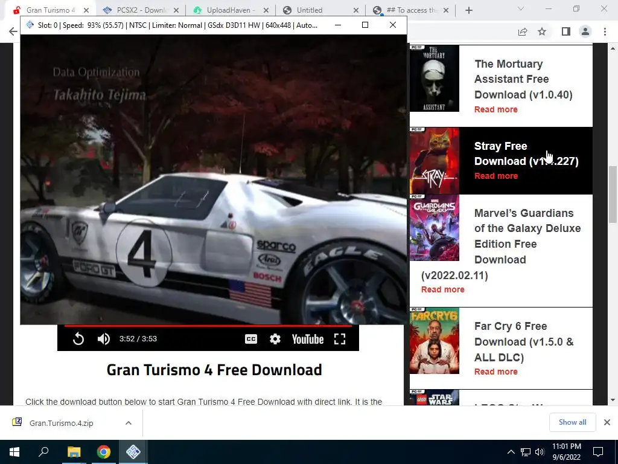
Task: Click Read more under Guardians of Galaxy
Action: click(x=442, y=289)
